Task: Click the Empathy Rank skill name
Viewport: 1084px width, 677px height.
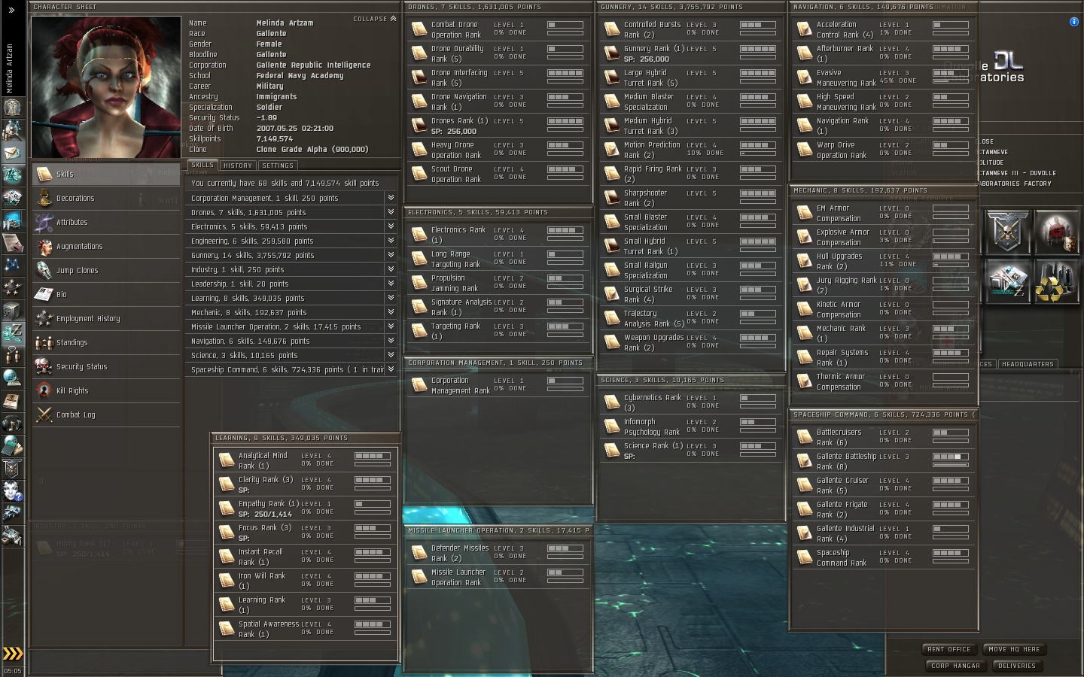Action: pos(269,504)
